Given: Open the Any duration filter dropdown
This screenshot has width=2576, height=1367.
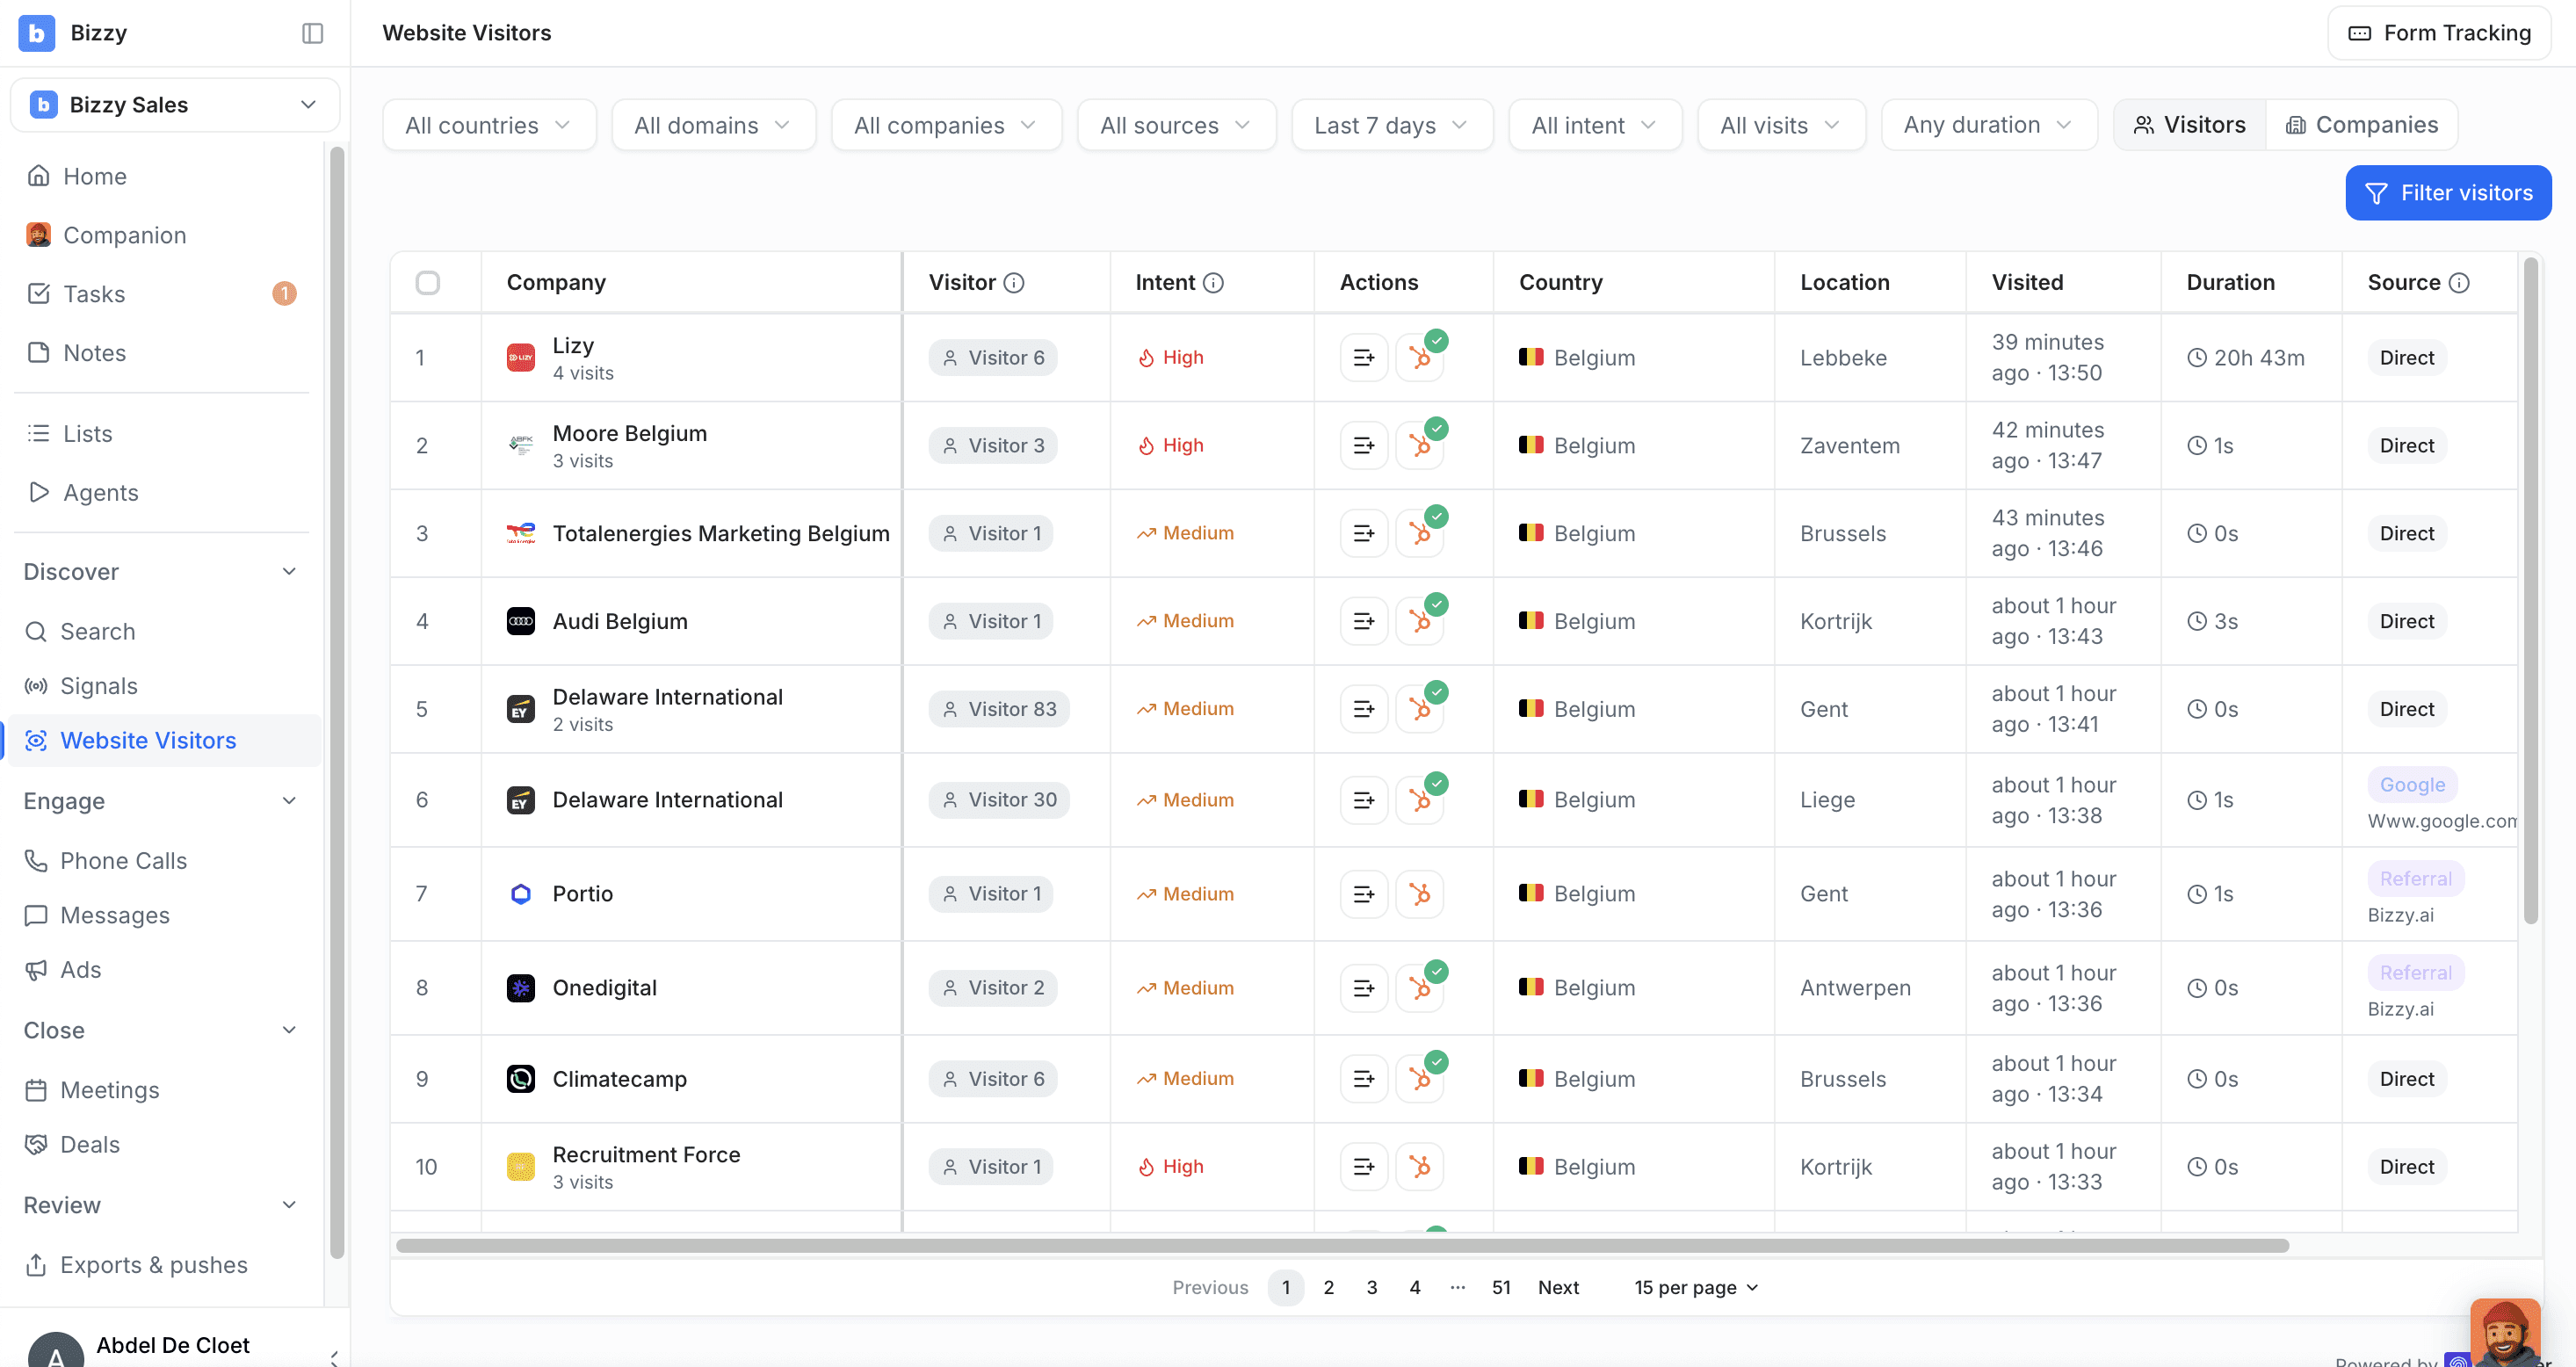Looking at the screenshot, I should (1989, 125).
